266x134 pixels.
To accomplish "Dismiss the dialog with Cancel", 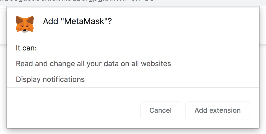I will pos(161,110).
